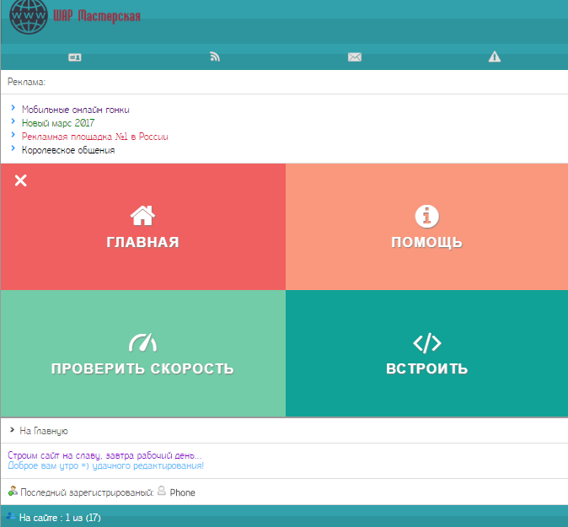The image size is (568, 527).
Task: Open link Королевское общения
Action: 68,150
